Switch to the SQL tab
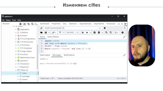 64,24
